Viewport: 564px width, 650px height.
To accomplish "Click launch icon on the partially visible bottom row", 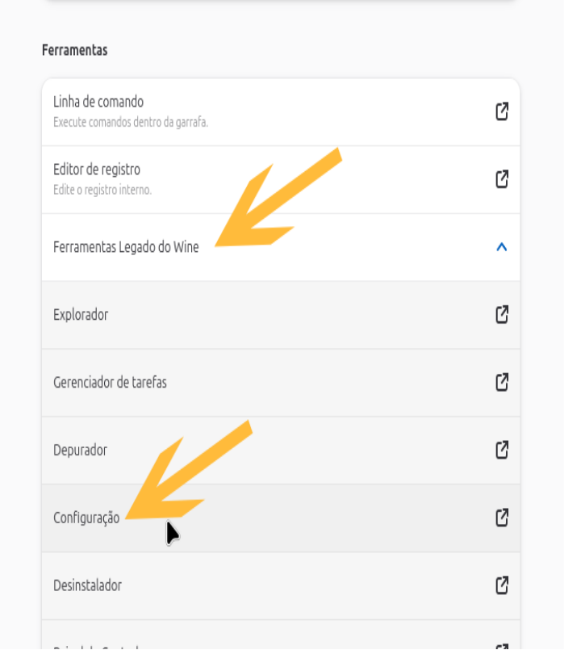I will coord(502,647).
